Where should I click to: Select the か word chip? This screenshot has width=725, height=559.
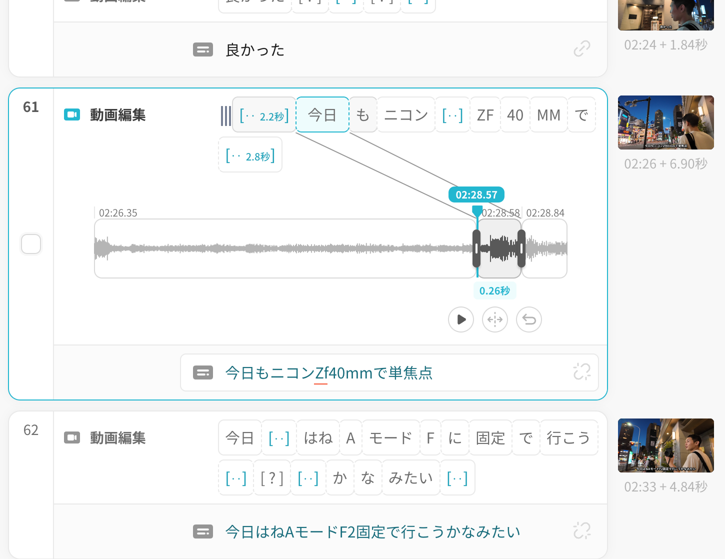[x=340, y=478]
